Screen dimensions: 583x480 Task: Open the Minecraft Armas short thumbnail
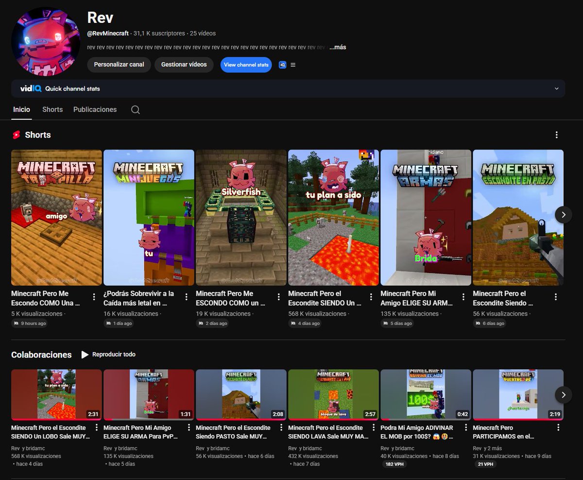(426, 217)
